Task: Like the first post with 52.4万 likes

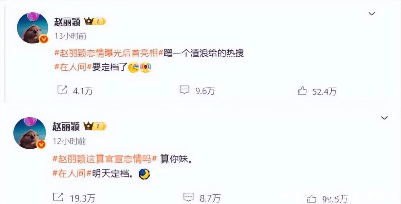Action: (x=302, y=91)
